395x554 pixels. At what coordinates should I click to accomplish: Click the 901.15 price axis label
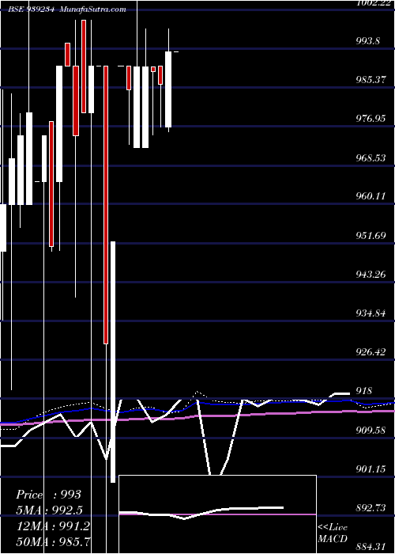(371, 469)
